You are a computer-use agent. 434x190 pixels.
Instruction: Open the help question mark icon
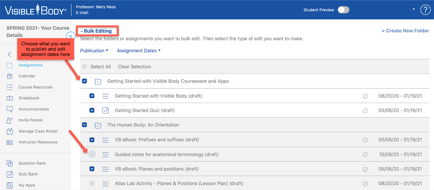(x=425, y=10)
